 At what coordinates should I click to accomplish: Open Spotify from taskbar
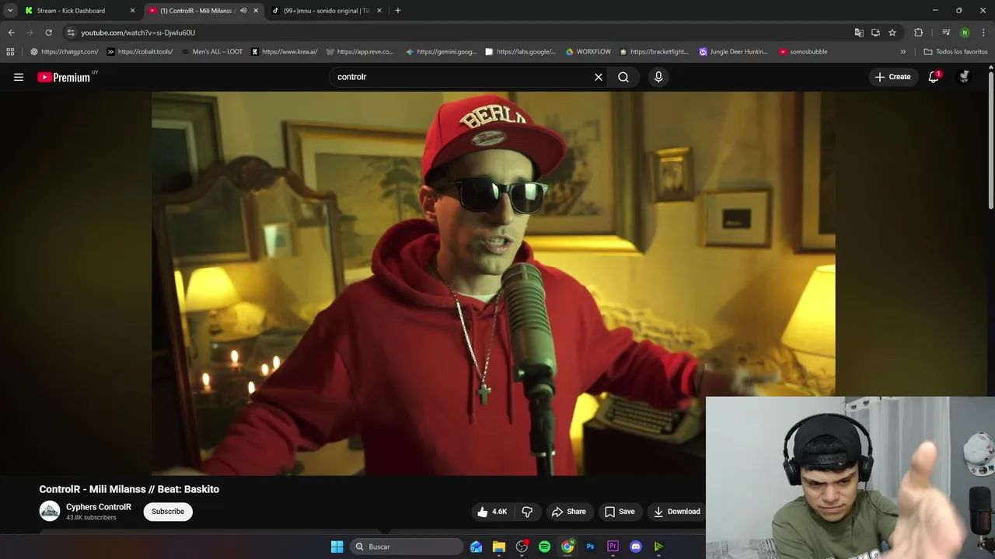(x=544, y=547)
